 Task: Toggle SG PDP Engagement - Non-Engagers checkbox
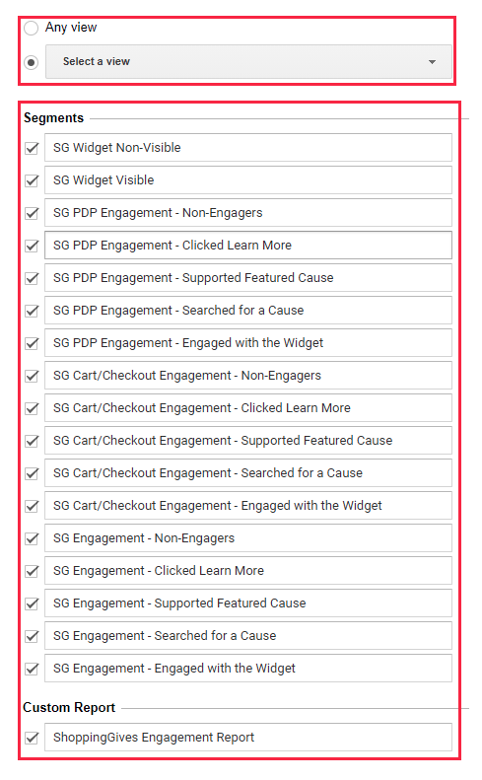pyautogui.click(x=32, y=213)
